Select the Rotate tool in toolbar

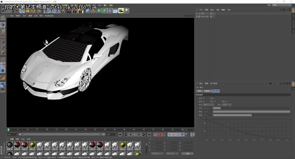coord(33,11)
